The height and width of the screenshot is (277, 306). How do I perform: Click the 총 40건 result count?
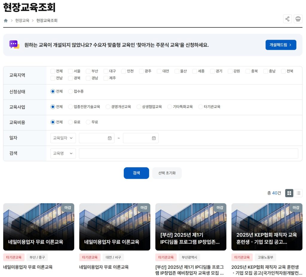(274, 193)
